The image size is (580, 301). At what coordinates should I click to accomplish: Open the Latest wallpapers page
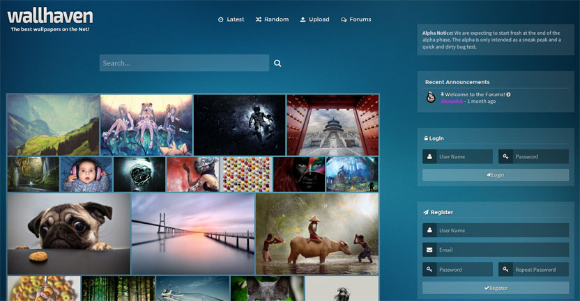pyautogui.click(x=231, y=19)
